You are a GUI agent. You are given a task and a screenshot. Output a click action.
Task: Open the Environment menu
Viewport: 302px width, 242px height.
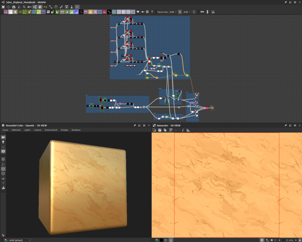pos(51,130)
